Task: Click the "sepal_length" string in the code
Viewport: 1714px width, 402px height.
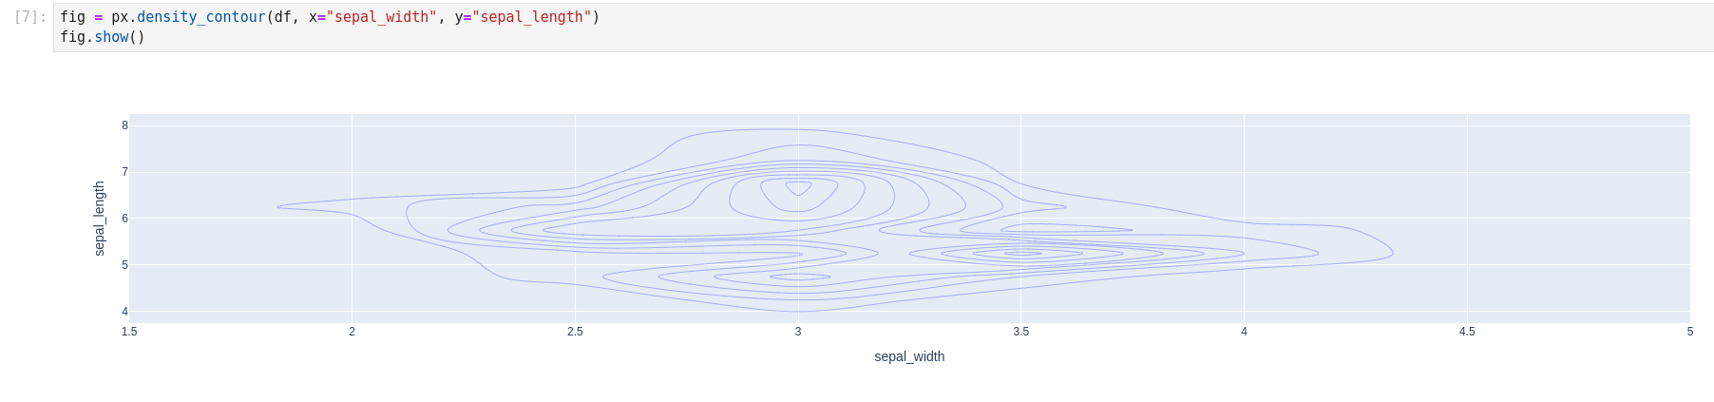Action: pos(531,17)
